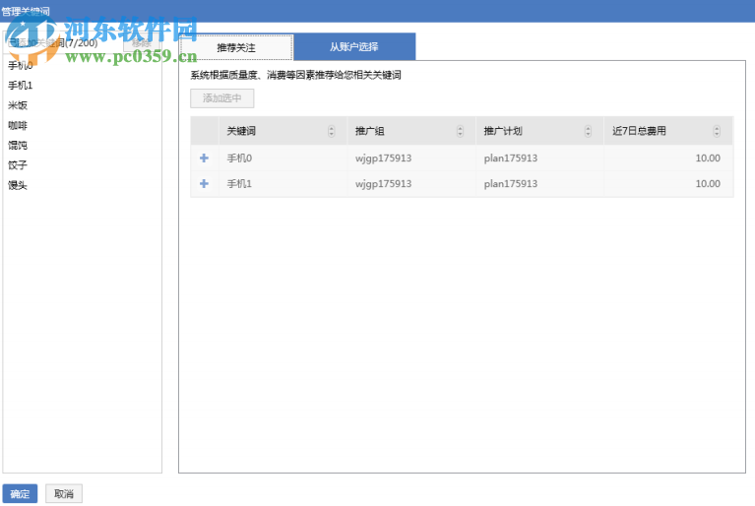Confirm with the 确定 button

coord(20,494)
